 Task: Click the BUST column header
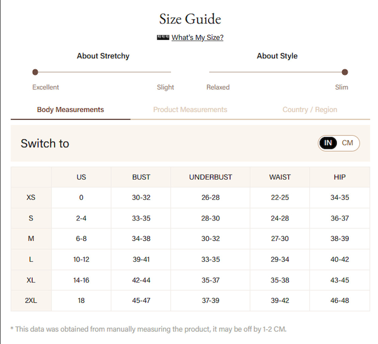coord(141,177)
